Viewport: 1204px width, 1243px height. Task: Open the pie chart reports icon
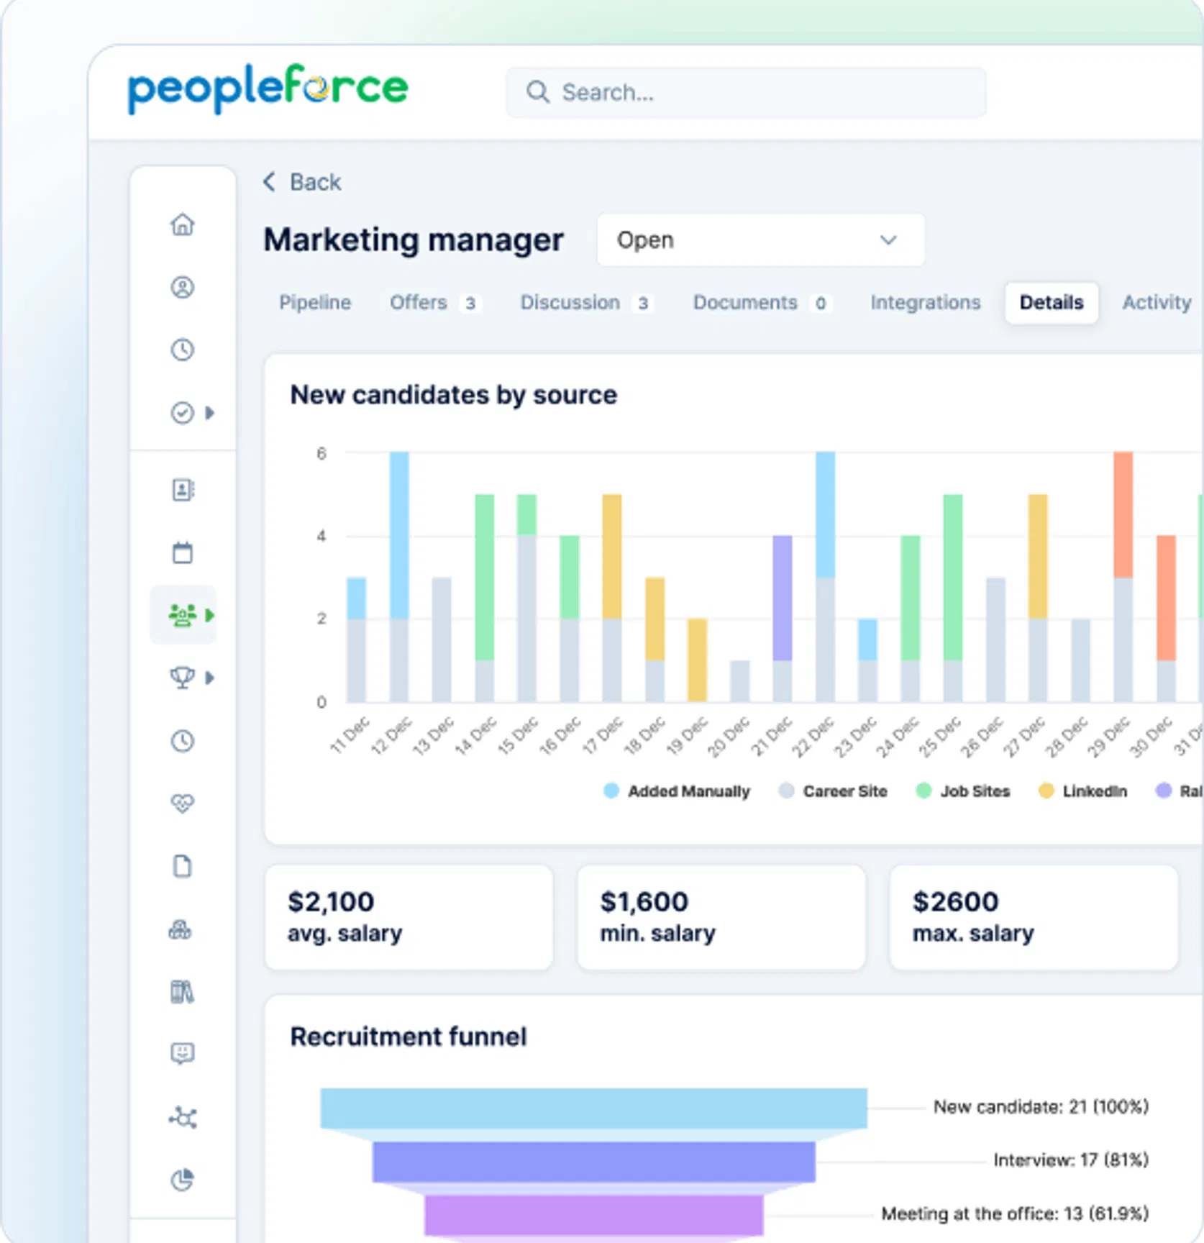(x=183, y=1180)
